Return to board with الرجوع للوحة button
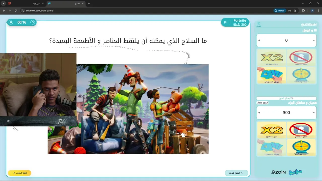 [236, 173]
